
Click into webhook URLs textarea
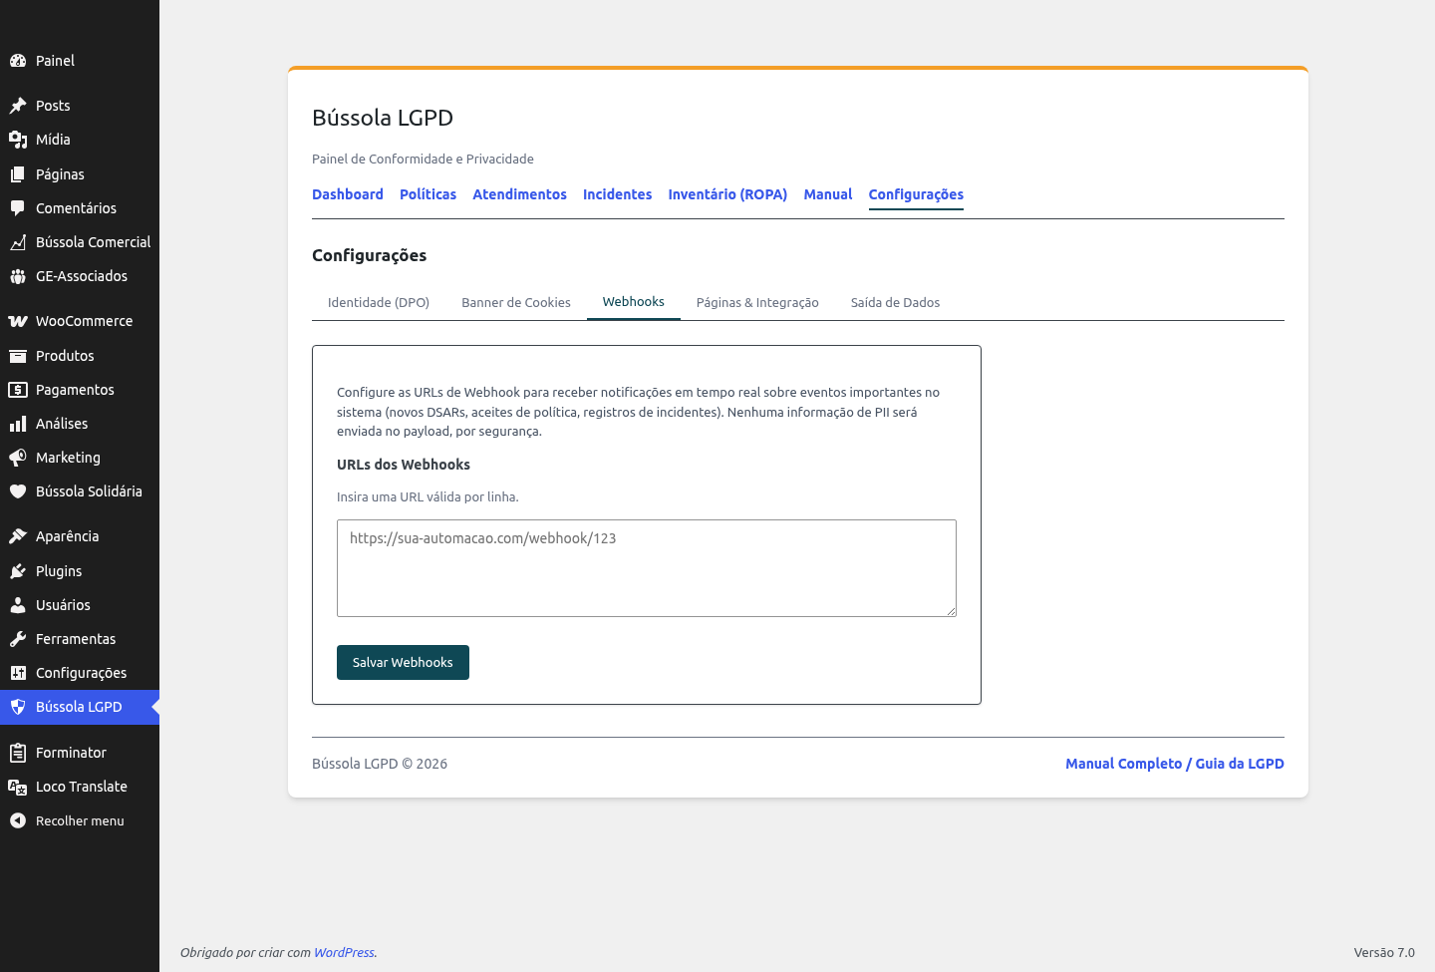coord(647,568)
